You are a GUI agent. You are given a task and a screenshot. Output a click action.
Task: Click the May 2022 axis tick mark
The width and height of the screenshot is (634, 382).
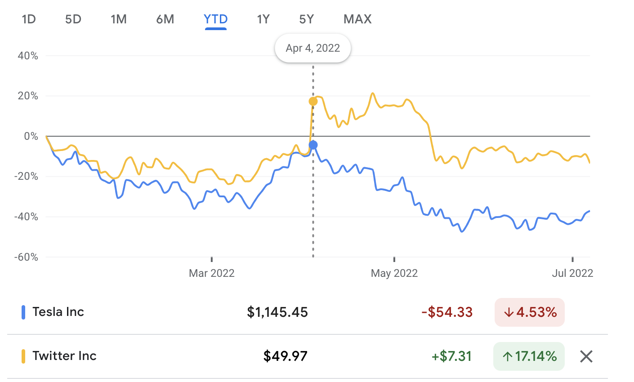click(x=394, y=259)
